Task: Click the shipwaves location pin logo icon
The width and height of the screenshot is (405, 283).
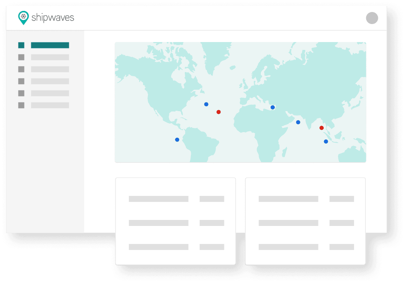Action: (23, 18)
